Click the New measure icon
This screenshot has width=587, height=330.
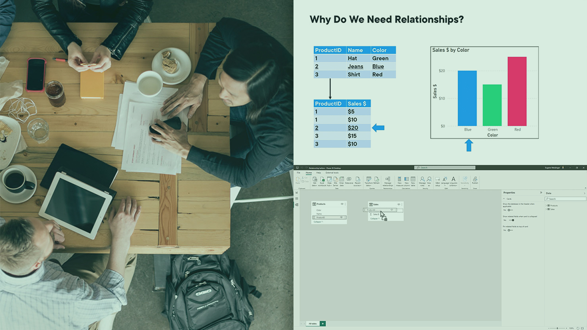(x=399, y=180)
